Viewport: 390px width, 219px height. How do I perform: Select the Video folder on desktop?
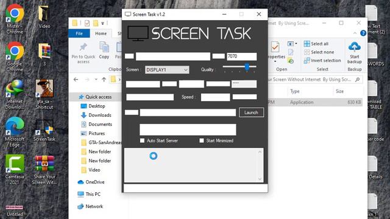44,16
